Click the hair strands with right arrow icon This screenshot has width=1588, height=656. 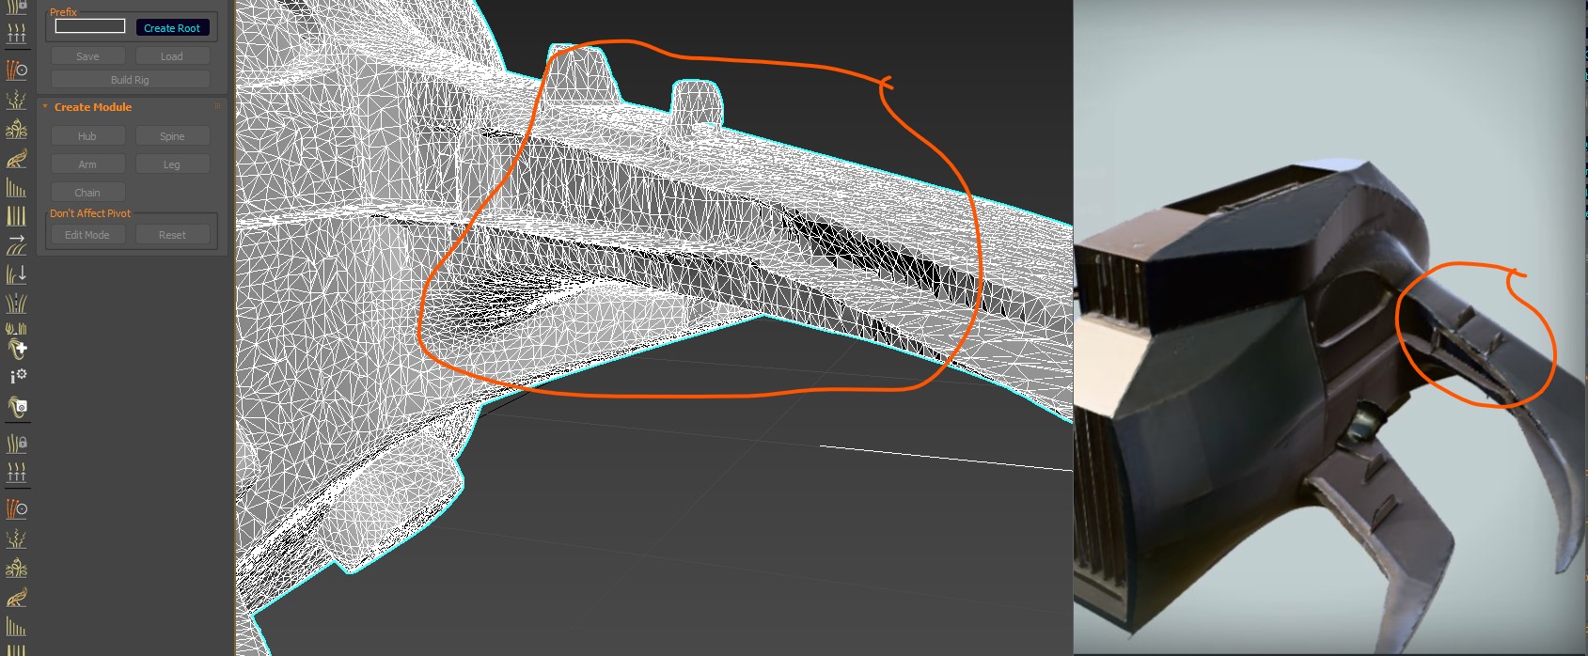click(17, 245)
